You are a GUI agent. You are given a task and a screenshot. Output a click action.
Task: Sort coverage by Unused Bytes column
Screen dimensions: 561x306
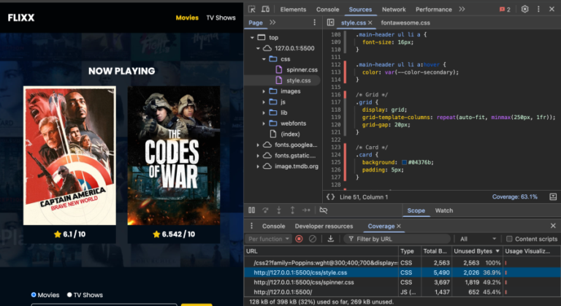477,251
